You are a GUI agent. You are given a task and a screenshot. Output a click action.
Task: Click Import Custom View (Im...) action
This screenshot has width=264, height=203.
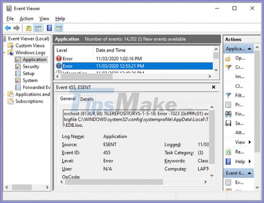click(240, 77)
